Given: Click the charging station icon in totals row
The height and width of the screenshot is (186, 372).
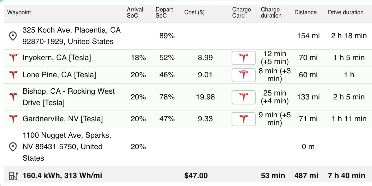Looking at the screenshot, I should click(x=13, y=176).
